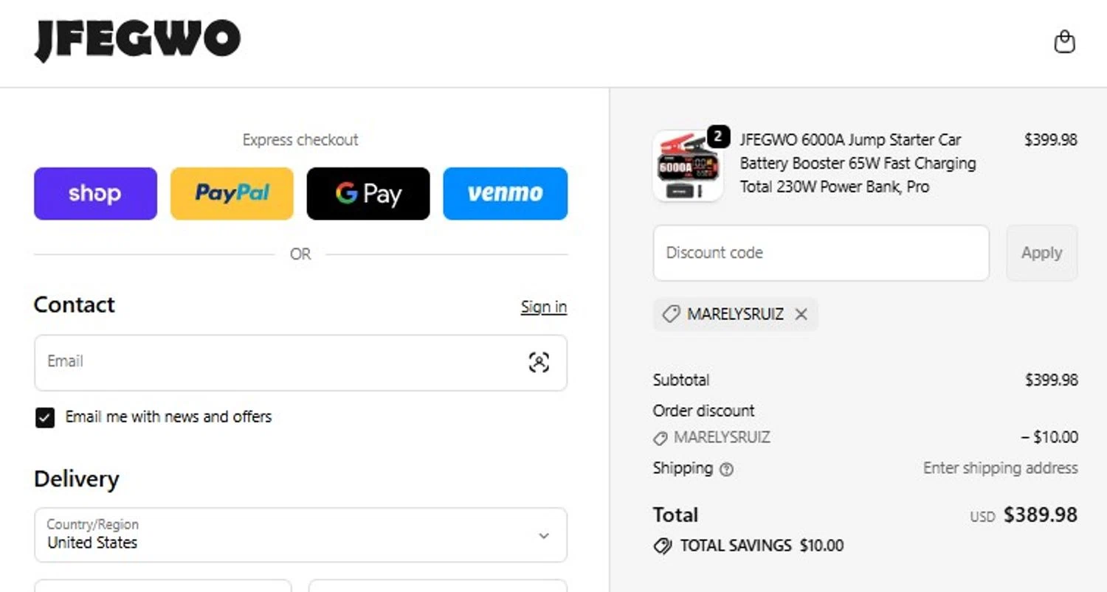1107x592 pixels.
Task: Click inside the Discount code field
Action: pyautogui.click(x=821, y=253)
